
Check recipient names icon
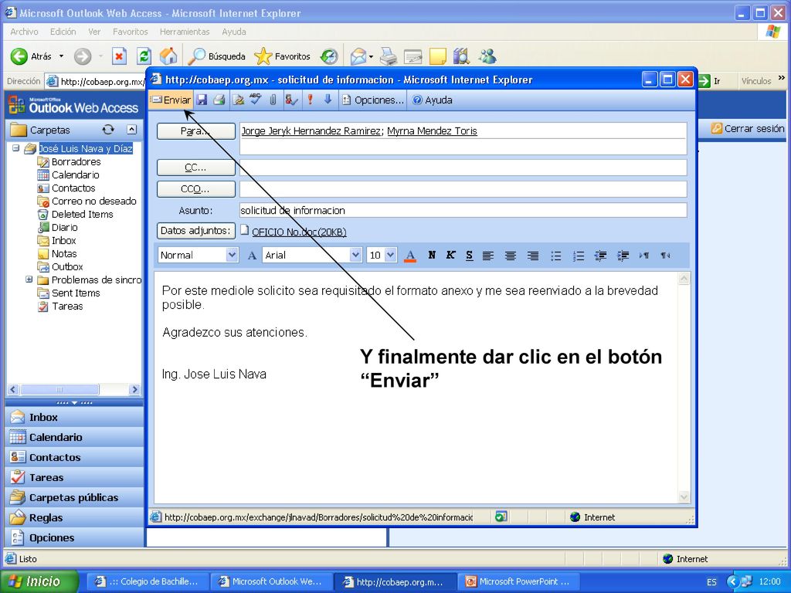tap(291, 100)
